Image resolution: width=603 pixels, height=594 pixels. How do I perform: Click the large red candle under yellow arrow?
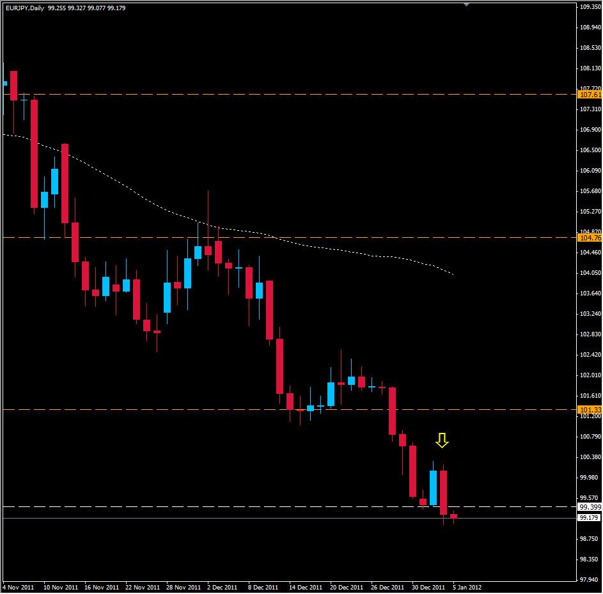444,492
